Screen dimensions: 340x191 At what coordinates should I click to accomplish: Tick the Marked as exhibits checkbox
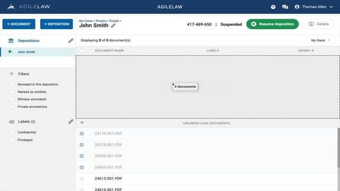[12, 92]
